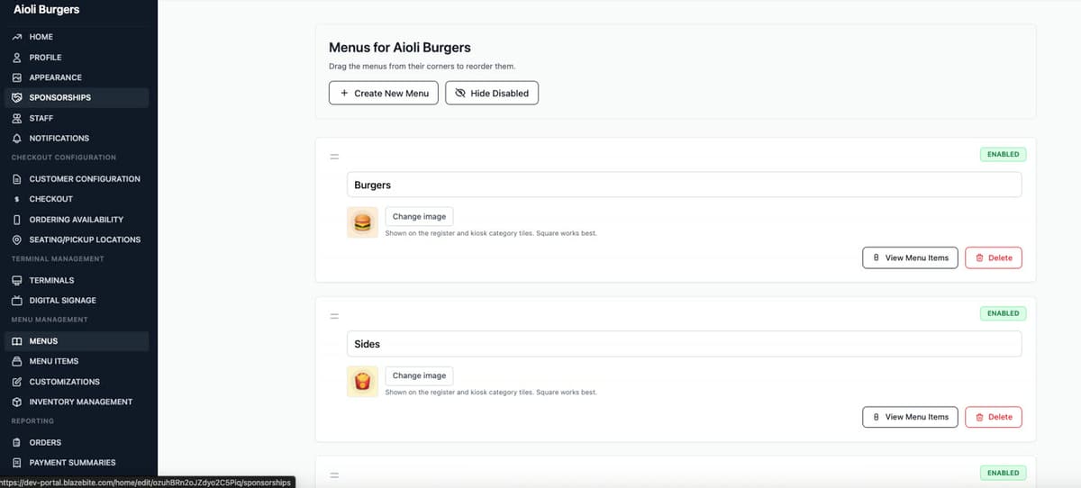
Task: Click the fries thumbnail image
Action: [362, 382]
